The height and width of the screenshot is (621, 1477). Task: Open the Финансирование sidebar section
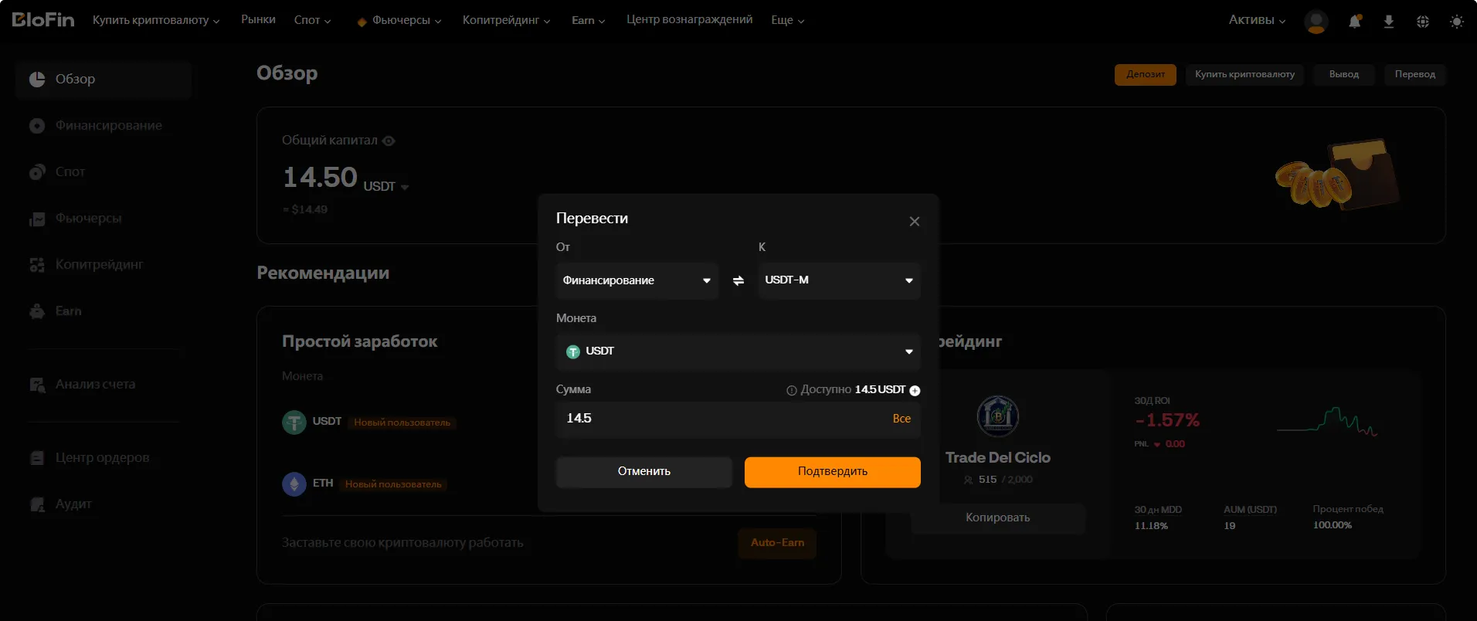click(x=104, y=126)
